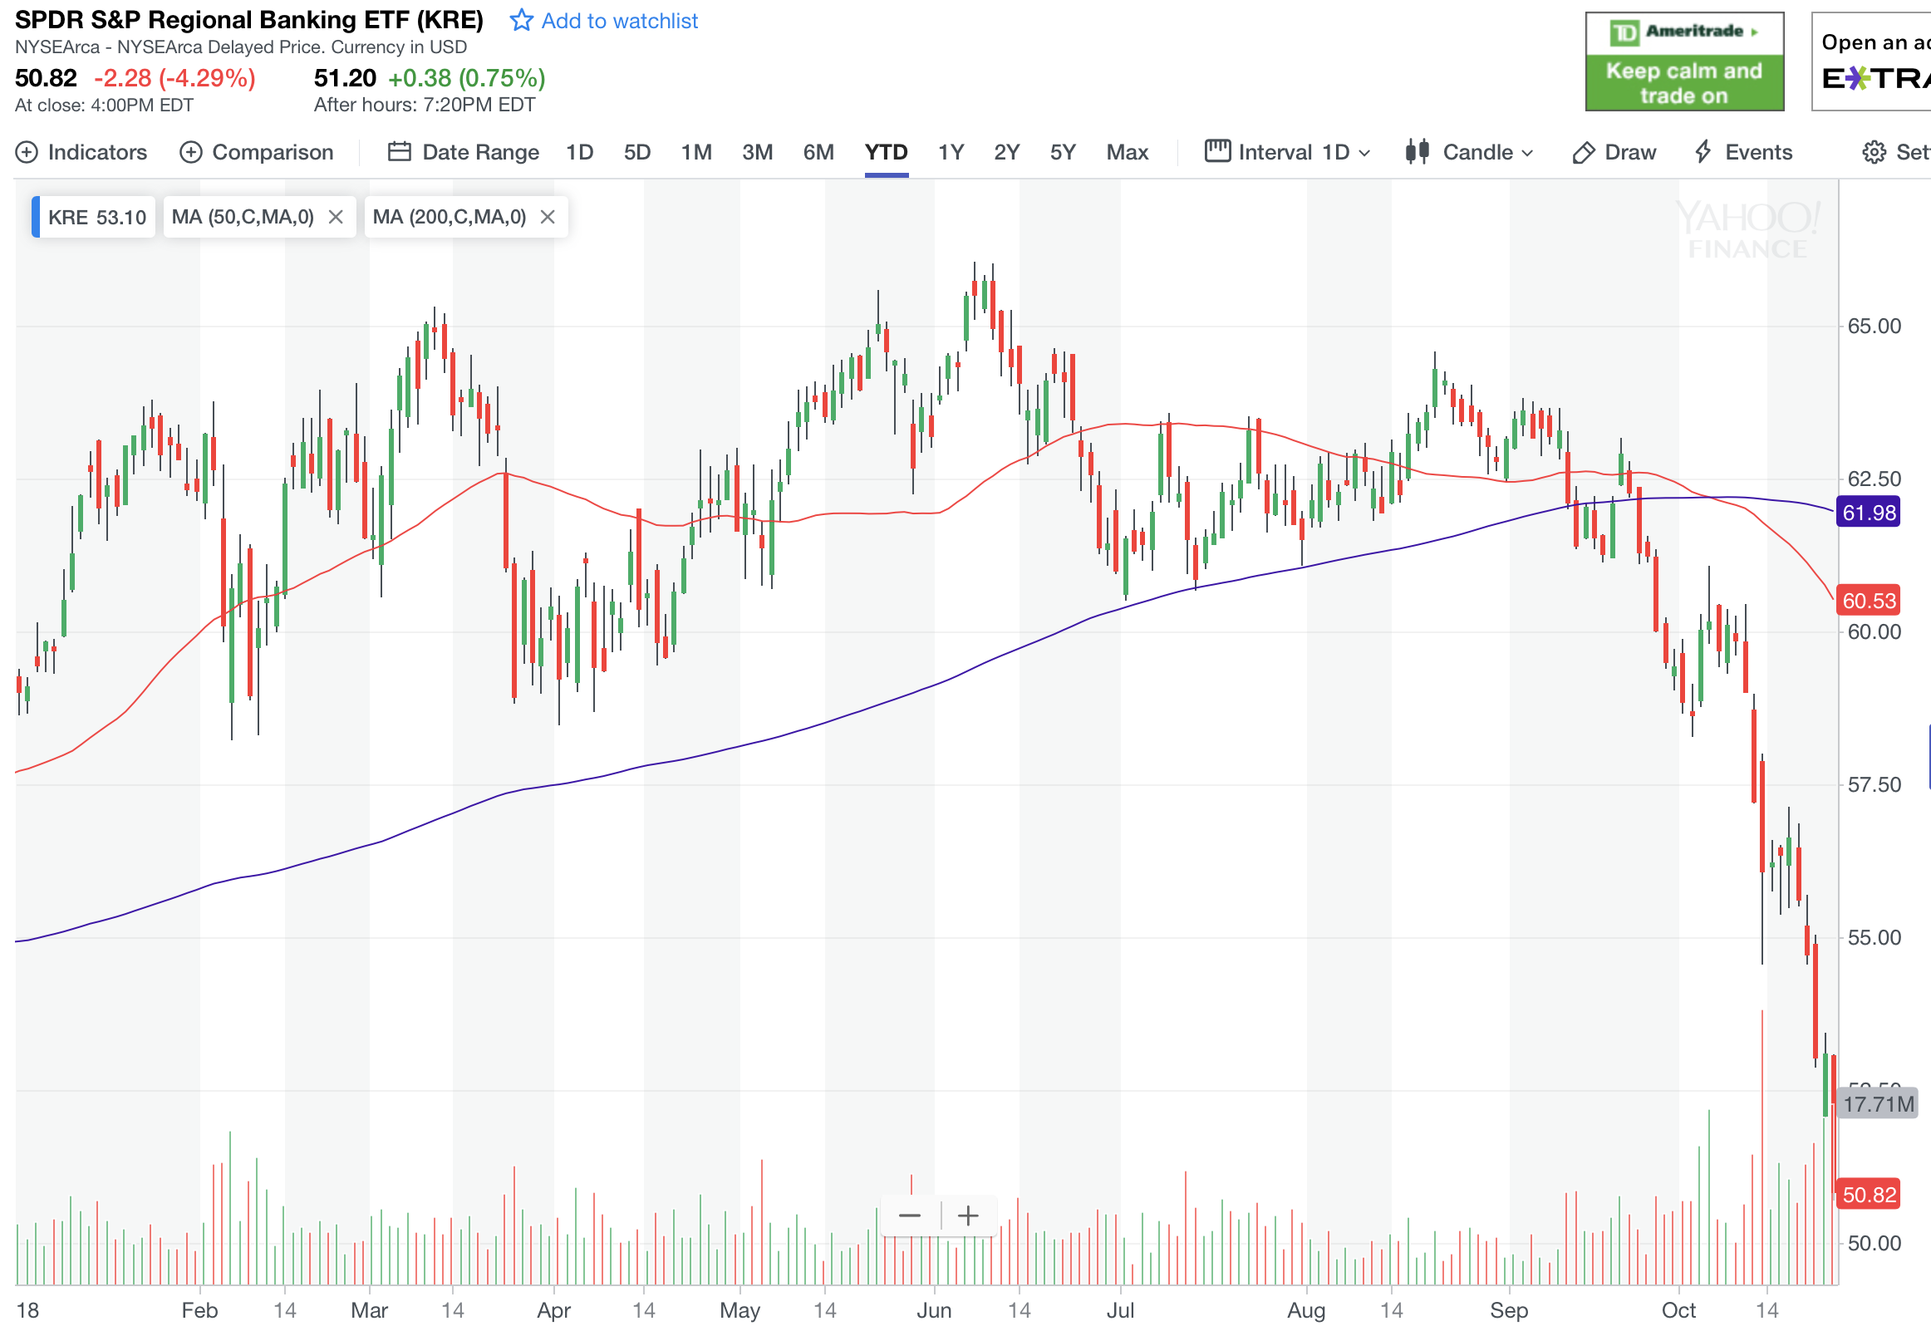The image size is (1931, 1331).
Task: Click the TD Ameritrade advertisement
Action: 1683,61
